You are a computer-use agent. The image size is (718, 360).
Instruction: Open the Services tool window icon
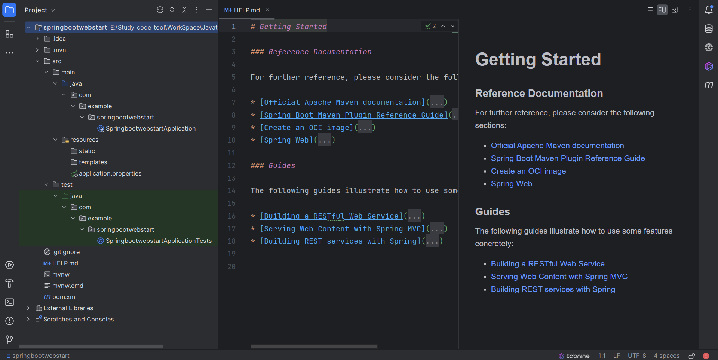[9, 265]
